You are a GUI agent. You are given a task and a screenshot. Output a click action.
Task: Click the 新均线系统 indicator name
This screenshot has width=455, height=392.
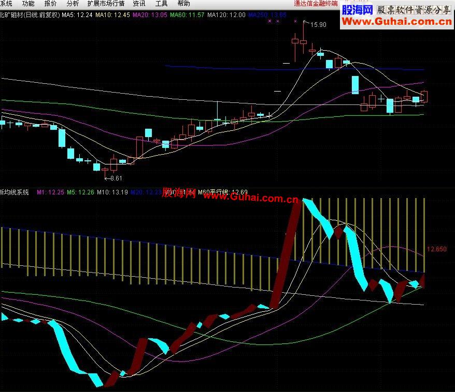pyautogui.click(x=14, y=192)
